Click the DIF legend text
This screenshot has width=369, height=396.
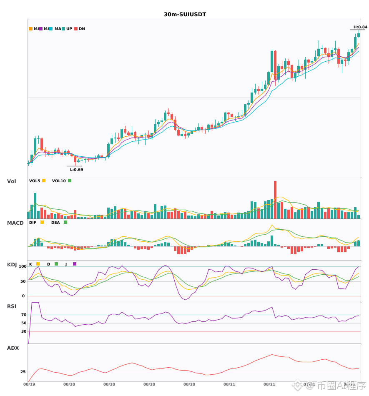[33, 223]
